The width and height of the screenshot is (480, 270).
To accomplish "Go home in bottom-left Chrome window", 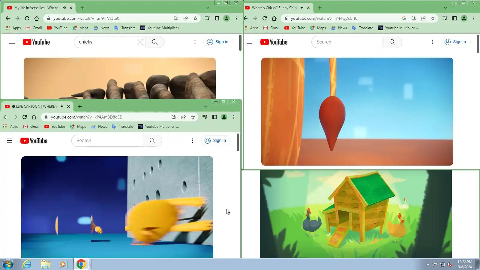I will pyautogui.click(x=34, y=117).
